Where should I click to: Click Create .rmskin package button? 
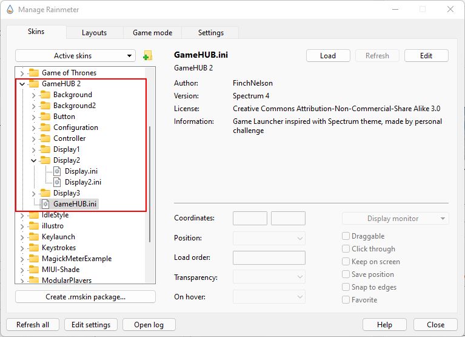85,297
